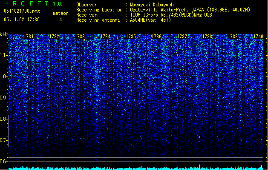Click the yellow detection spike below 1740
Image resolution: width=268 pixels, height=170 pixels.
[261, 167]
